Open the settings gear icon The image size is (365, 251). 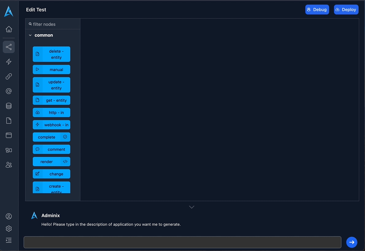coord(9,229)
